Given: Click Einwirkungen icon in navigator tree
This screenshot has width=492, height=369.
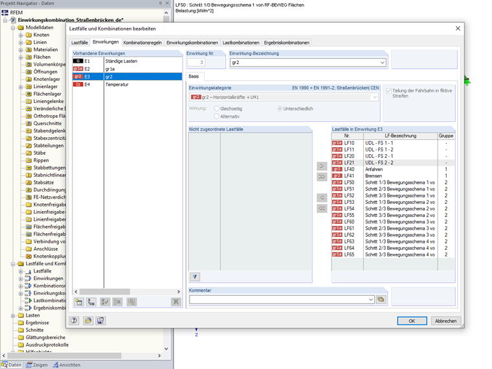Looking at the screenshot, I should (x=28, y=278).
